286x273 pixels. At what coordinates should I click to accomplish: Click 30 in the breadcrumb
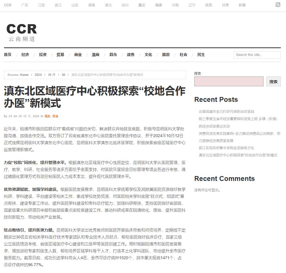(63, 75)
